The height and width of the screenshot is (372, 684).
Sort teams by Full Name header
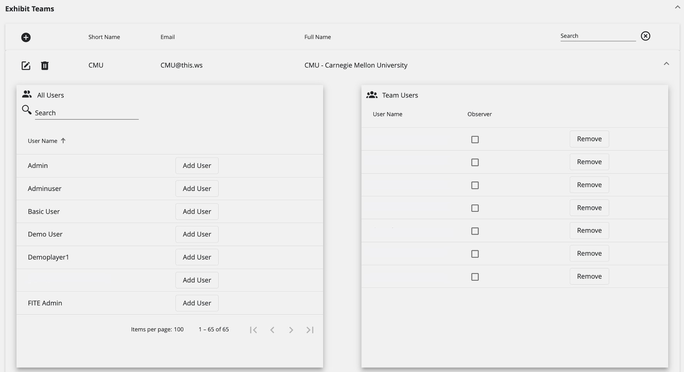tap(317, 37)
